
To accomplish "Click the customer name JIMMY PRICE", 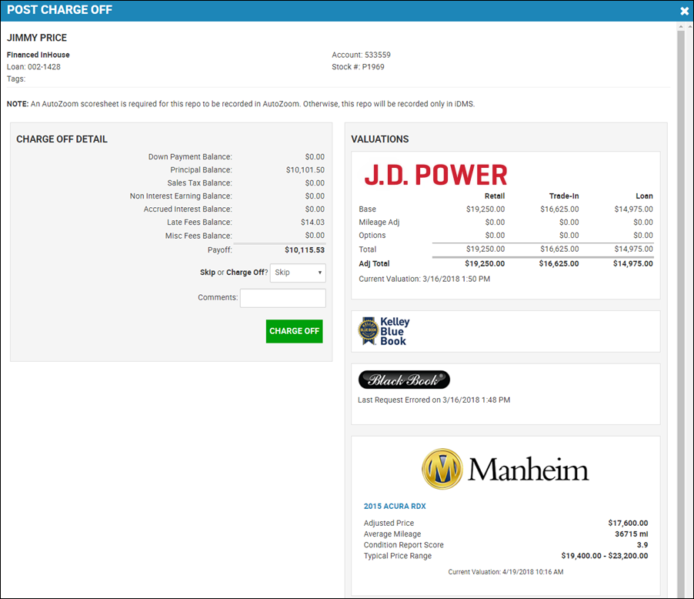I will click(37, 38).
